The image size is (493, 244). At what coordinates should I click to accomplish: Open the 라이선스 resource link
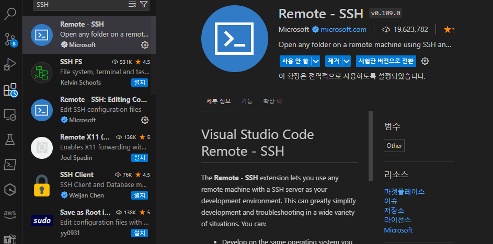coord(398,220)
